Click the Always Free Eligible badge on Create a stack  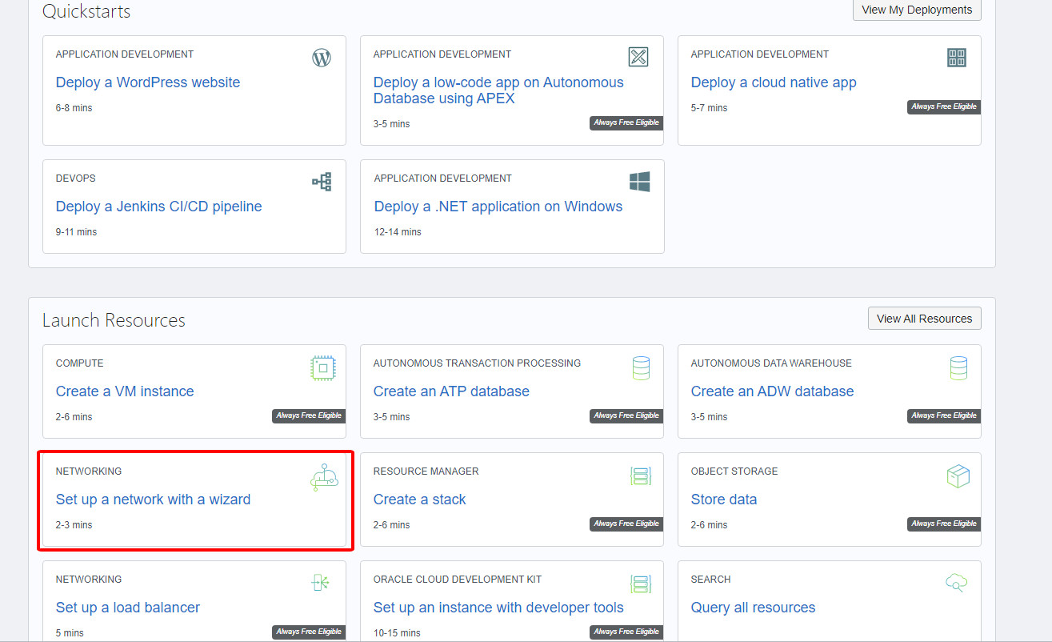(x=626, y=524)
